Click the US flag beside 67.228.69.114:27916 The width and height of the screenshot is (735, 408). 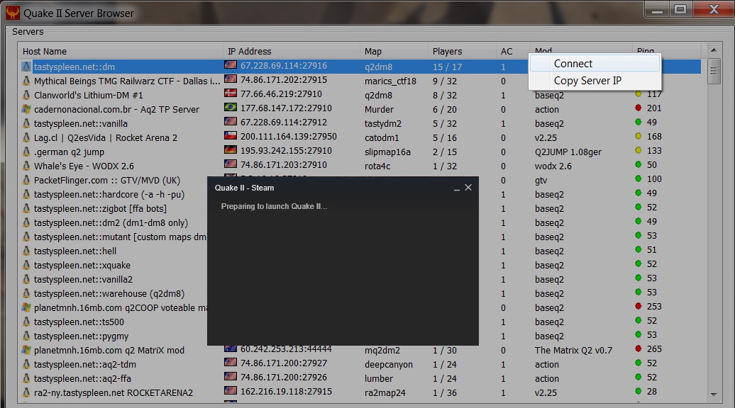pyautogui.click(x=230, y=65)
